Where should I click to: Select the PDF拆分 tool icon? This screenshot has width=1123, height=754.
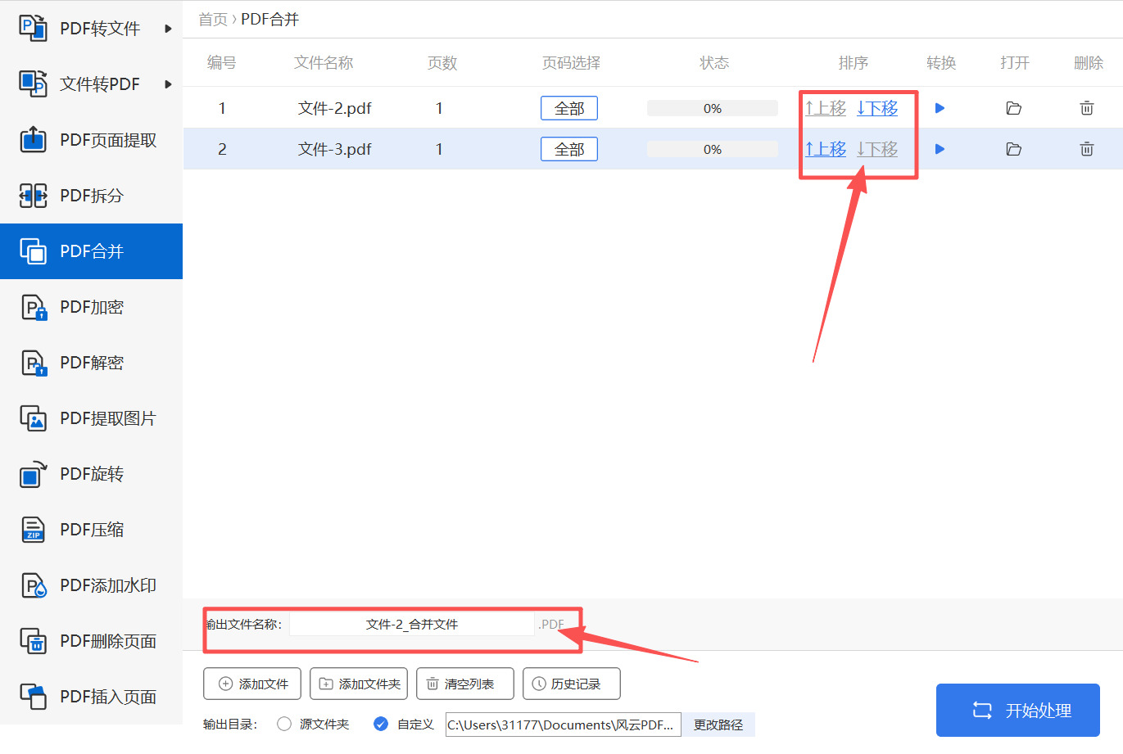click(x=33, y=195)
